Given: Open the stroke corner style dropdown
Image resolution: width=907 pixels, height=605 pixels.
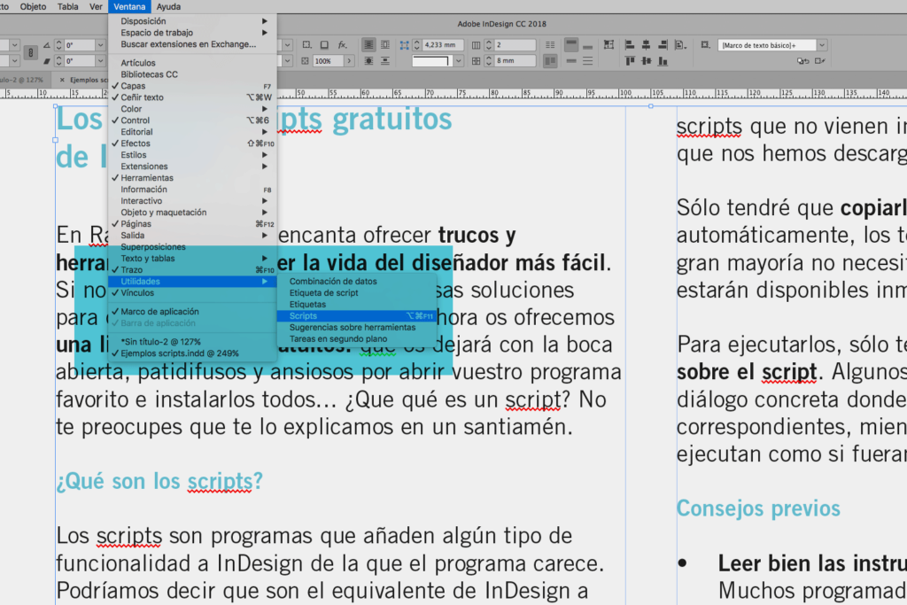Looking at the screenshot, I should click(458, 61).
